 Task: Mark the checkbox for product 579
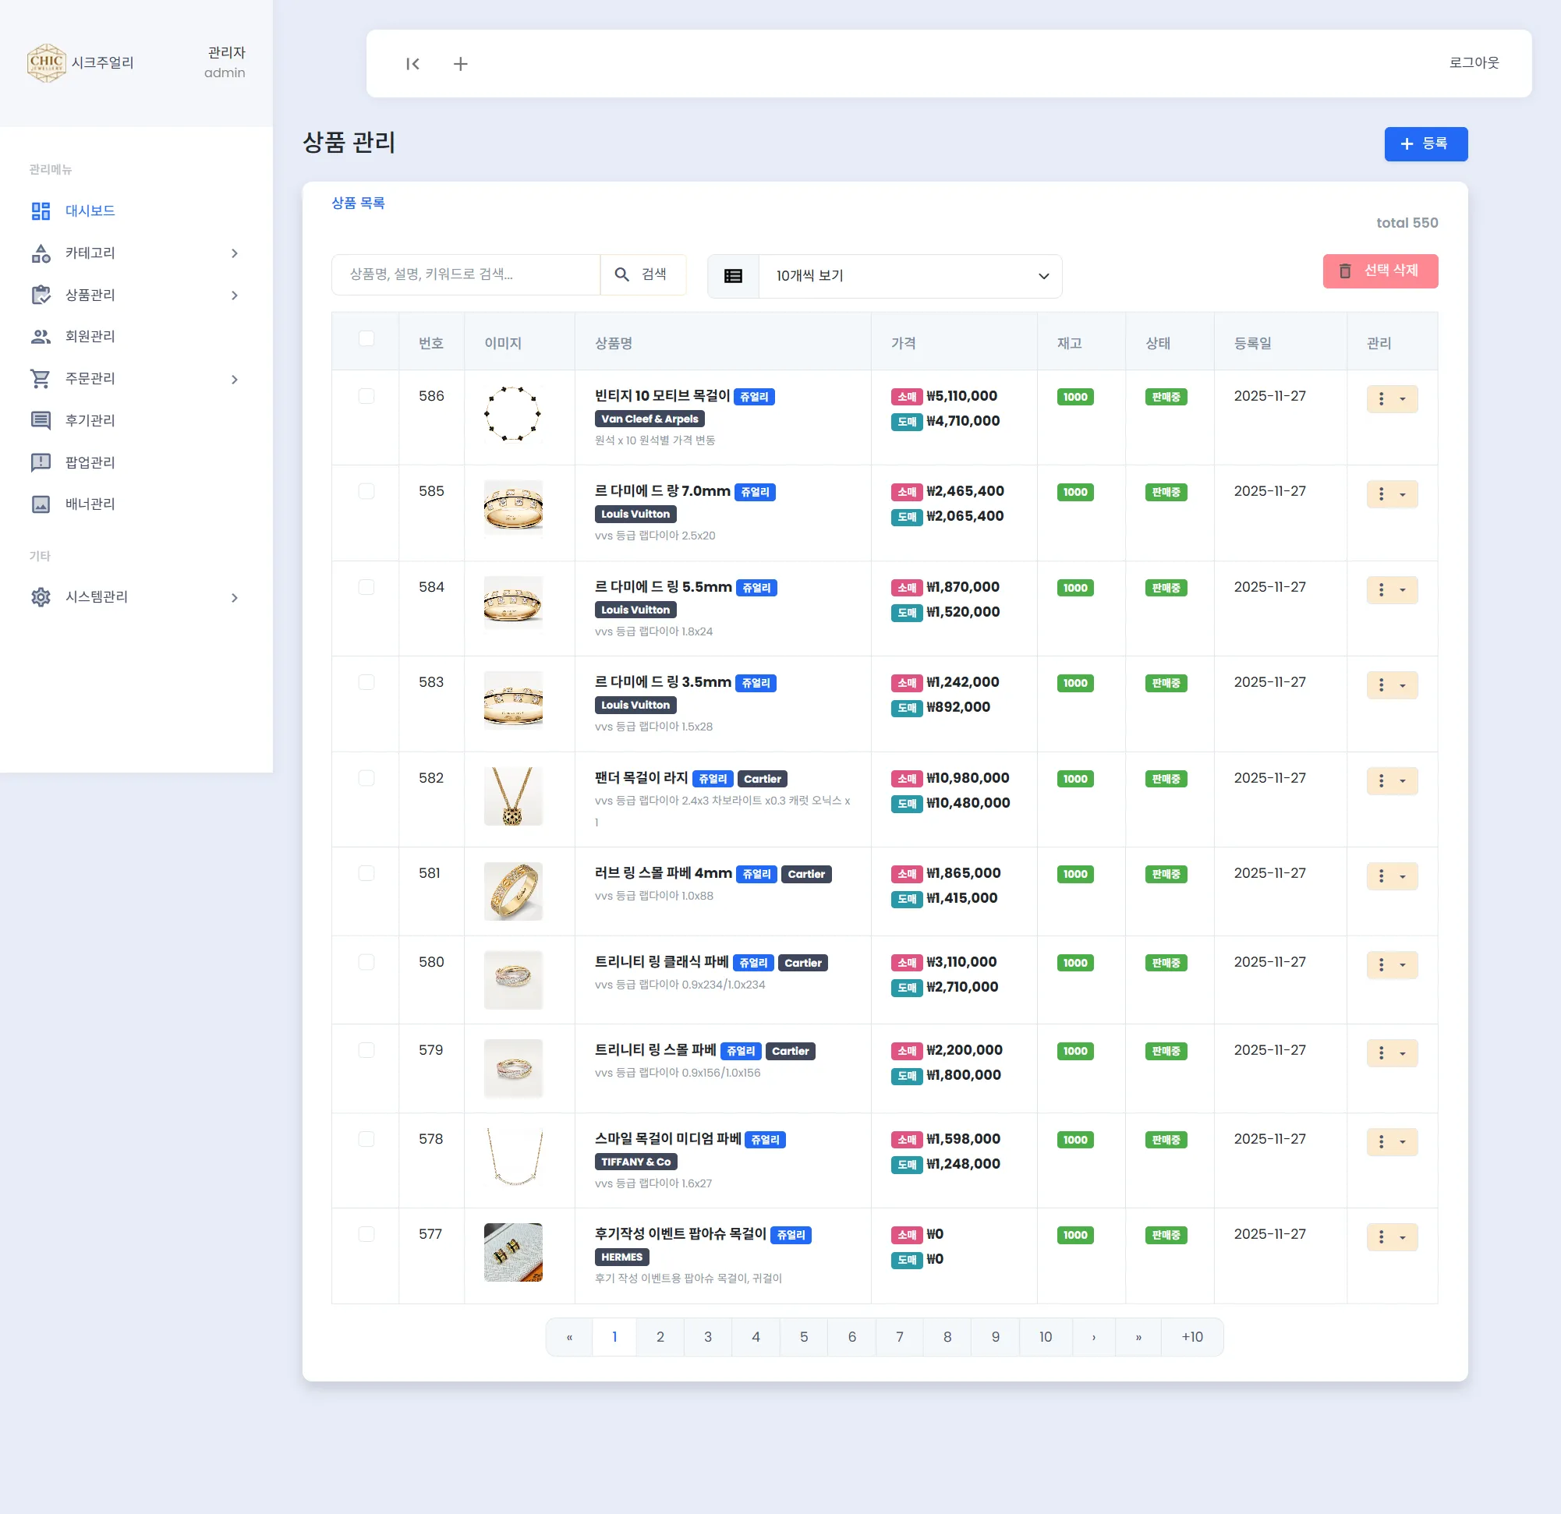(366, 1050)
